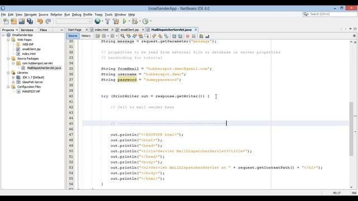358x201 pixels.
Task: Switch to the Services panel tab
Action: [27, 30]
